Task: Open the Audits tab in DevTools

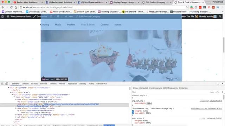Action: [91, 84]
